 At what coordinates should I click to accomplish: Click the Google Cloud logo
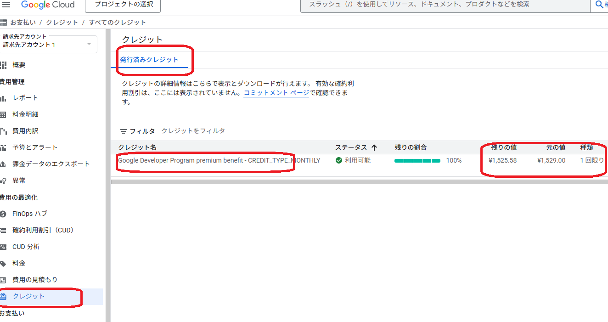pos(48,5)
